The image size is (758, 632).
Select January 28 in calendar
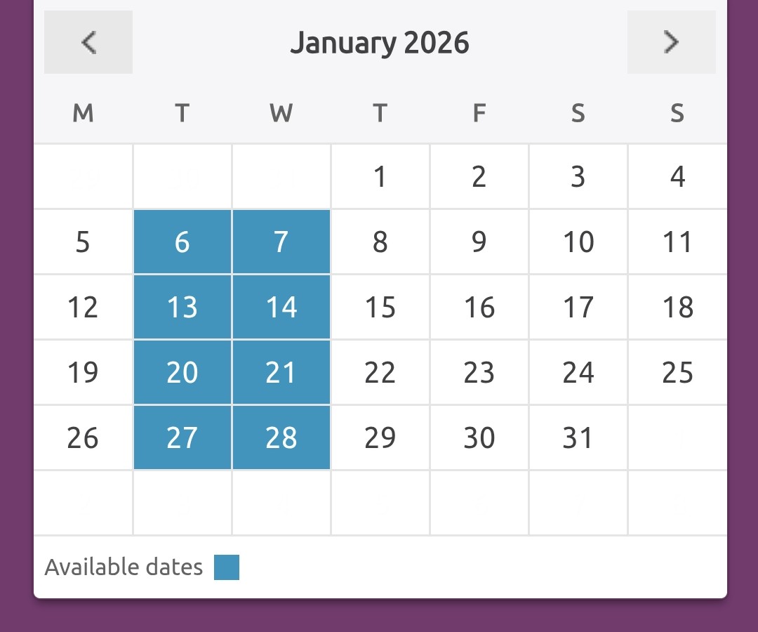coord(281,437)
